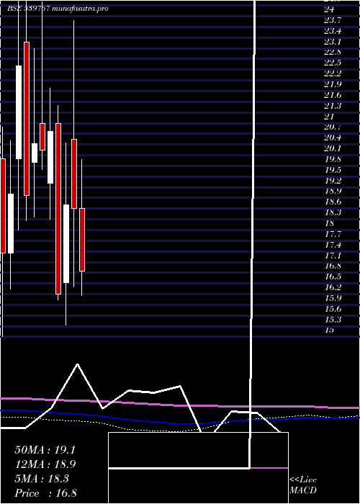Click the 20.1 price axis label

[333, 148]
